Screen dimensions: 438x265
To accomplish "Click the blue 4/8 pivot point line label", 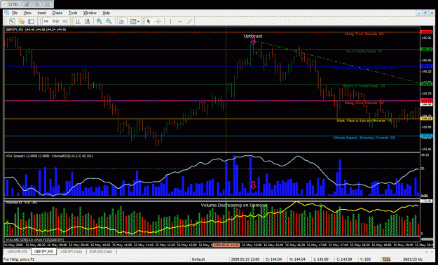I will pyautogui.click(x=364, y=69).
